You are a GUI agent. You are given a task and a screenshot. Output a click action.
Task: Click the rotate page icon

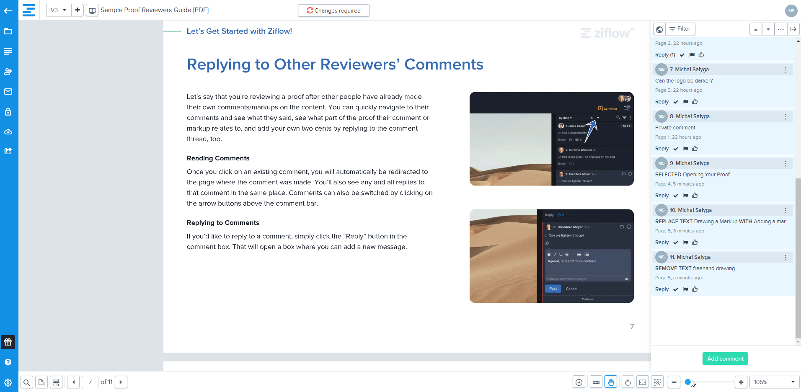click(628, 382)
